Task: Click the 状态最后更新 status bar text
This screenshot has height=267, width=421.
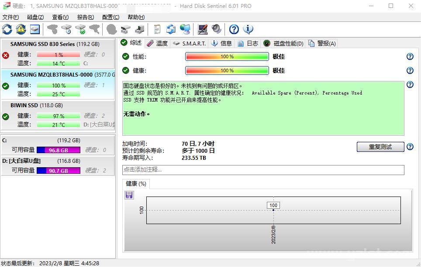Action: (50, 263)
